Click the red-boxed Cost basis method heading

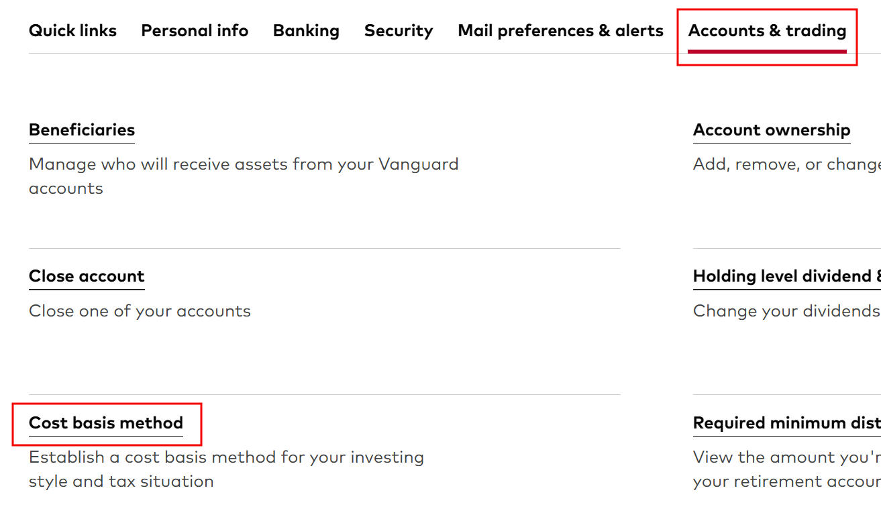105,422
